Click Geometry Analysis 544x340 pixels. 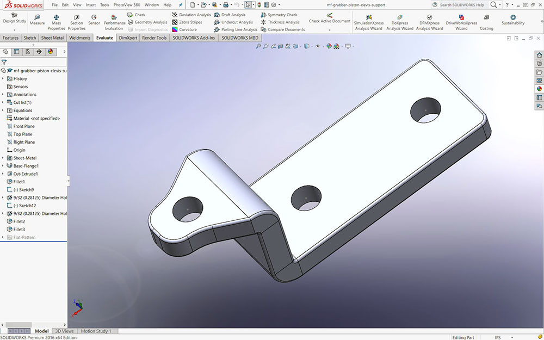[147, 22]
